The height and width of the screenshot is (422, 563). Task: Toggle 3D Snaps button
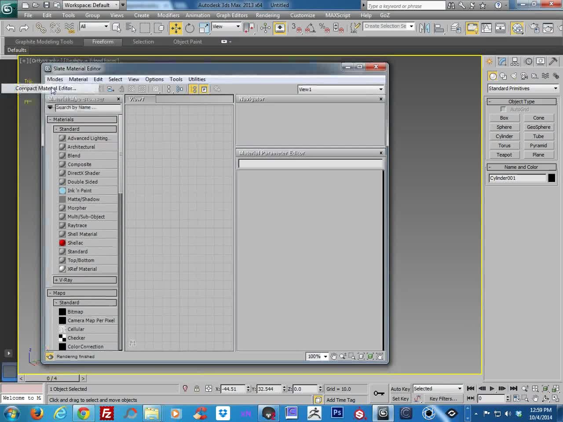point(296,28)
